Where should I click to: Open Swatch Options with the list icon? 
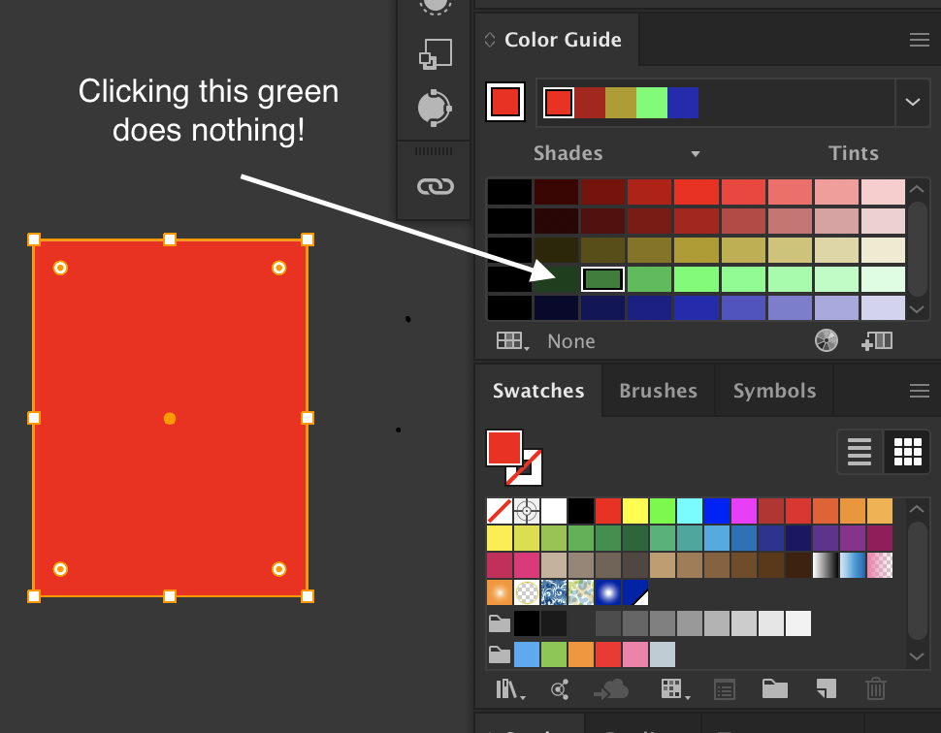pyautogui.click(x=724, y=688)
